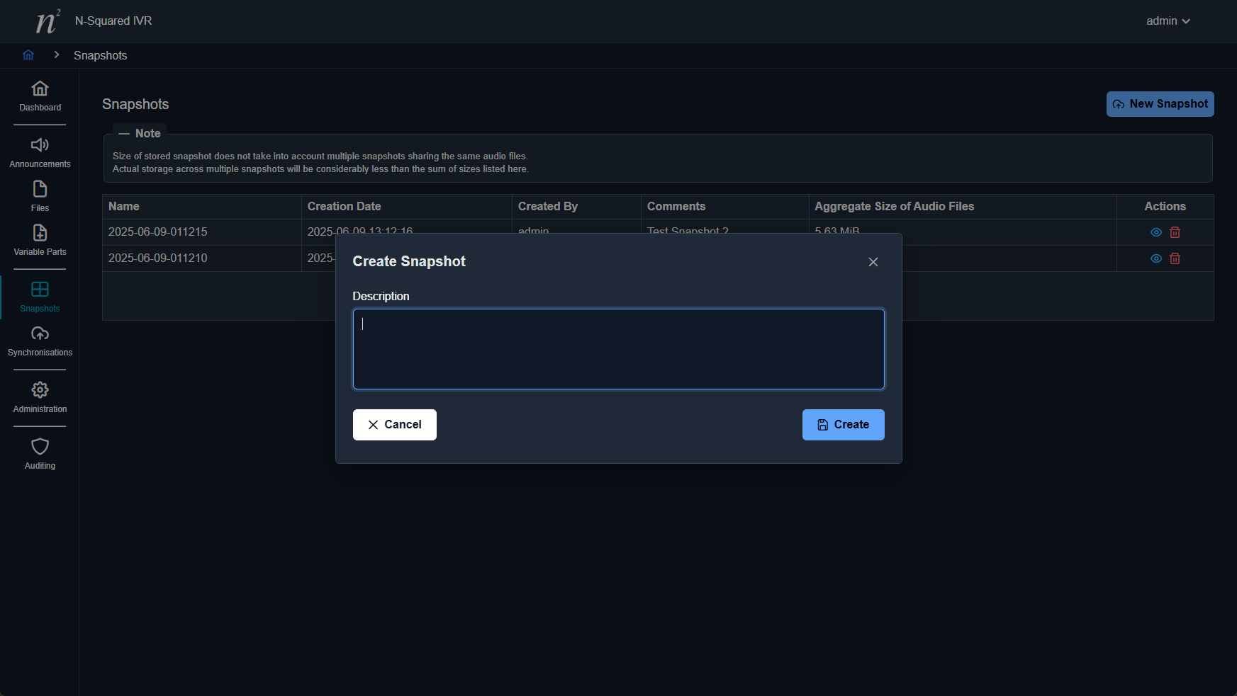Open the Dashboard from the sidebar
Image resolution: width=1237 pixels, height=696 pixels.
point(40,96)
